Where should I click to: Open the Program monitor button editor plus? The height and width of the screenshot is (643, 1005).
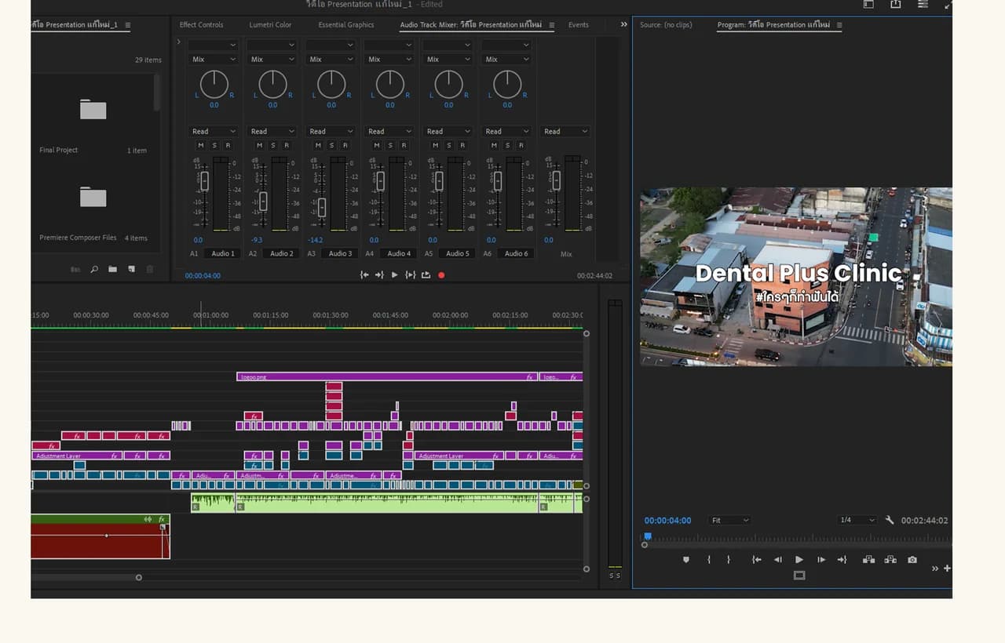tap(947, 569)
